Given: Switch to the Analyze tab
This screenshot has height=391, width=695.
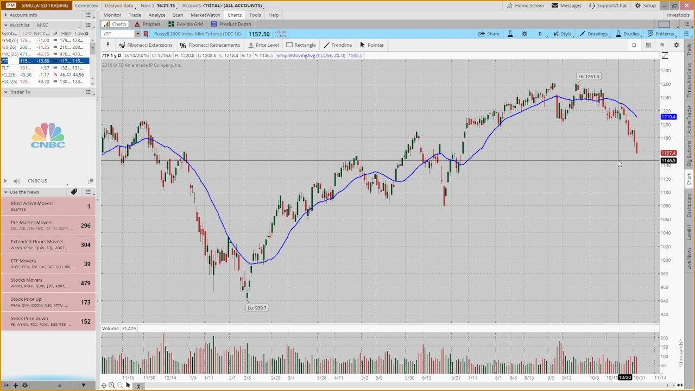Looking at the screenshot, I should pyautogui.click(x=157, y=15).
